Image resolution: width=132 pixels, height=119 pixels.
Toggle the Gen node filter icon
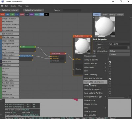[12, 14]
